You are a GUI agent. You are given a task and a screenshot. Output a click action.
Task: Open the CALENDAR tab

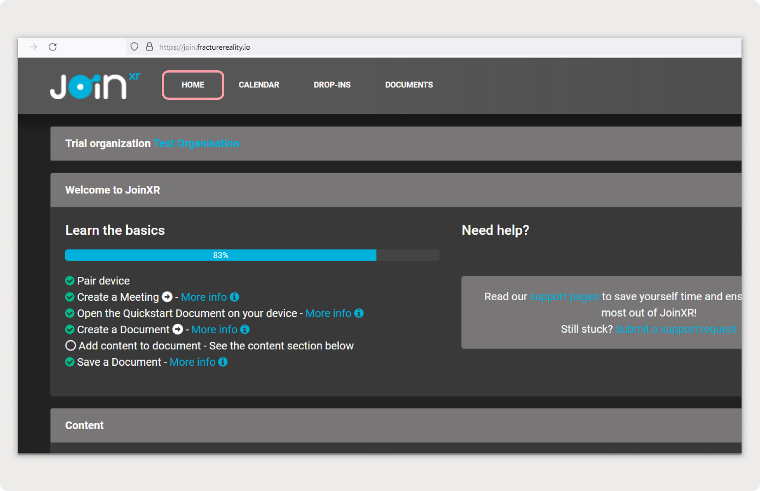pos(259,85)
